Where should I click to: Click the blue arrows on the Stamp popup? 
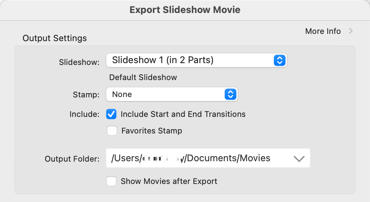230,95
